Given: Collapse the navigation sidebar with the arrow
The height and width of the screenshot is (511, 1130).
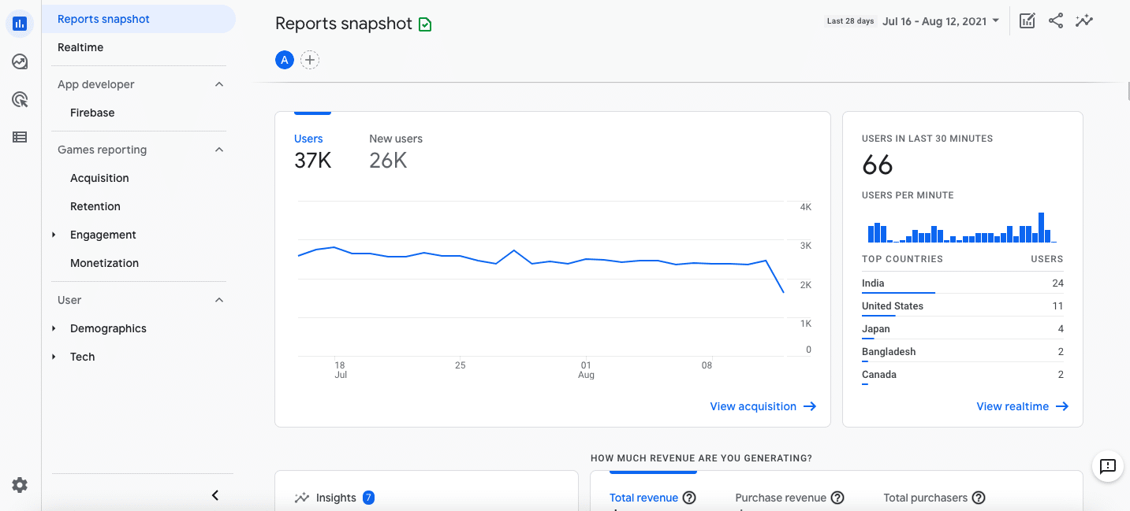Looking at the screenshot, I should pos(215,495).
